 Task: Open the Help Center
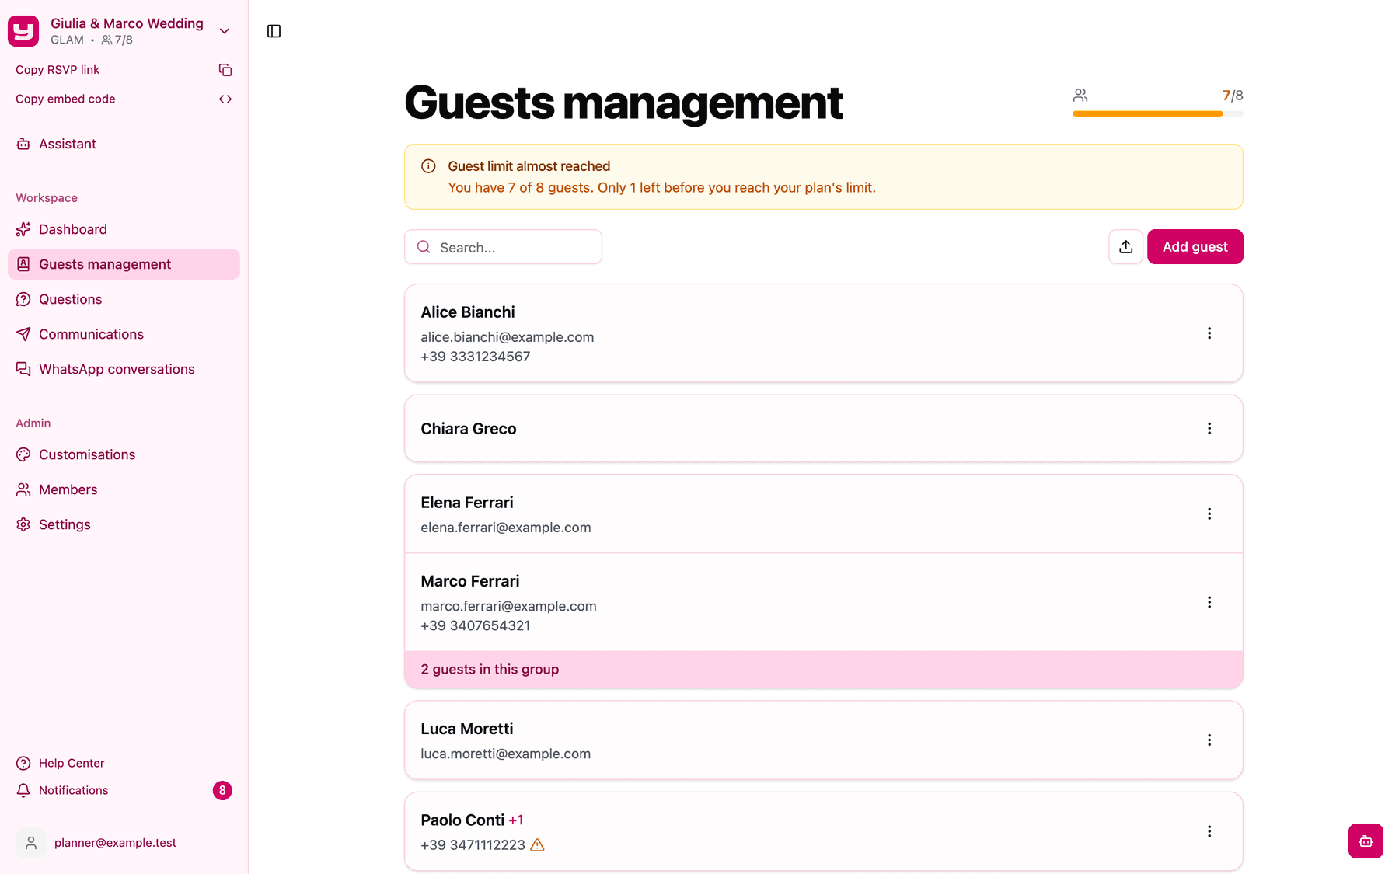pos(124,763)
